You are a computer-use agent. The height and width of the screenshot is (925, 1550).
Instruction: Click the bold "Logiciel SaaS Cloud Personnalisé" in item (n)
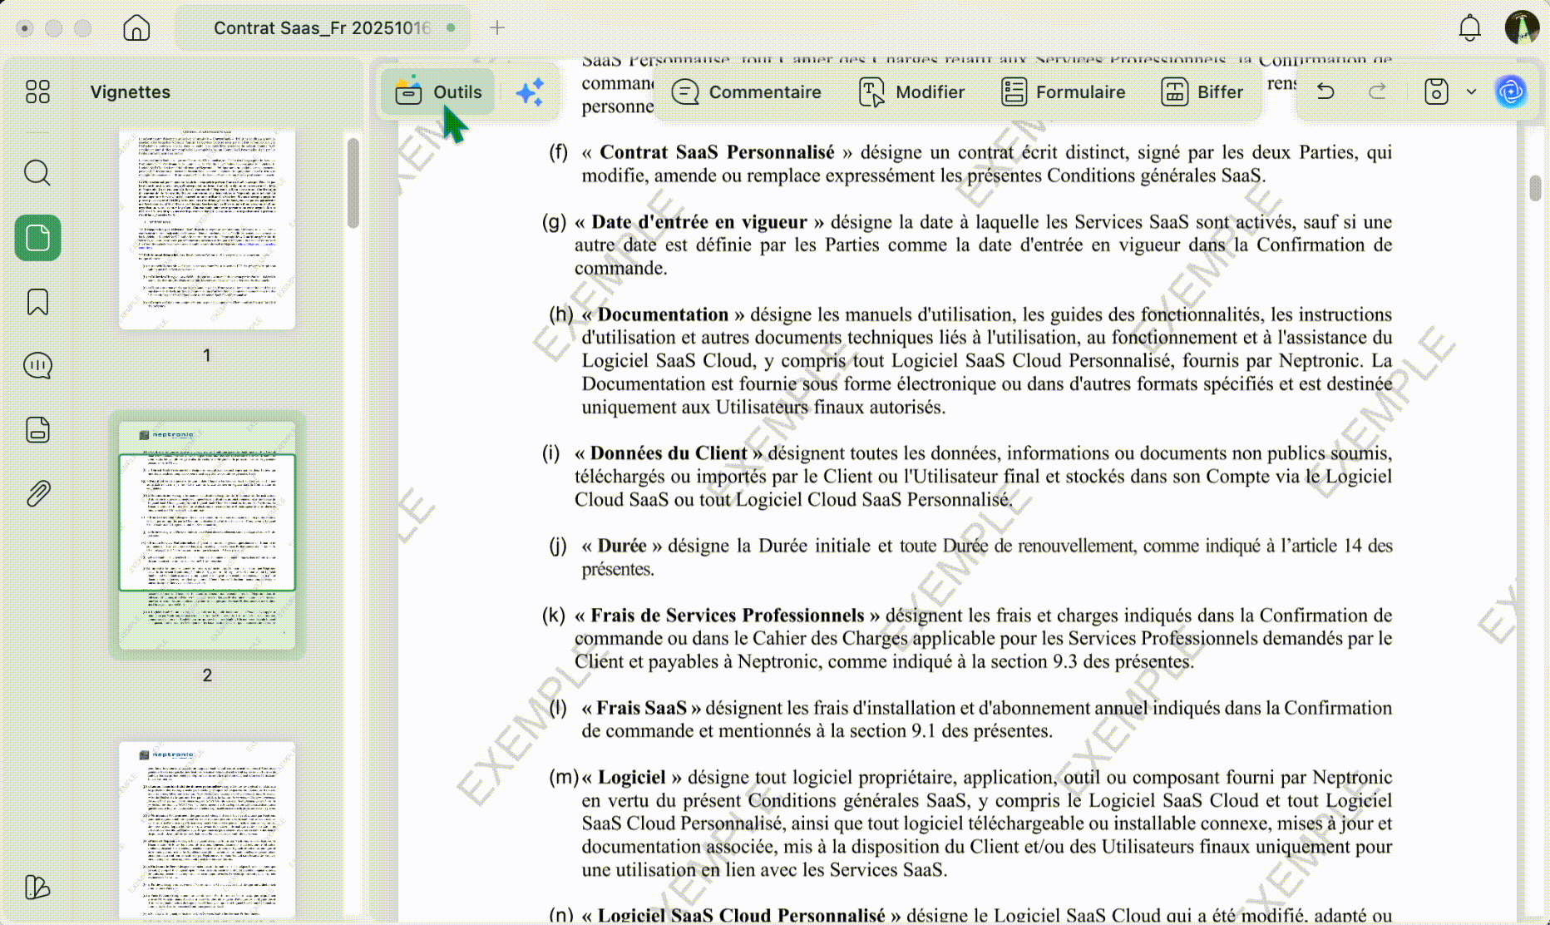742,915
